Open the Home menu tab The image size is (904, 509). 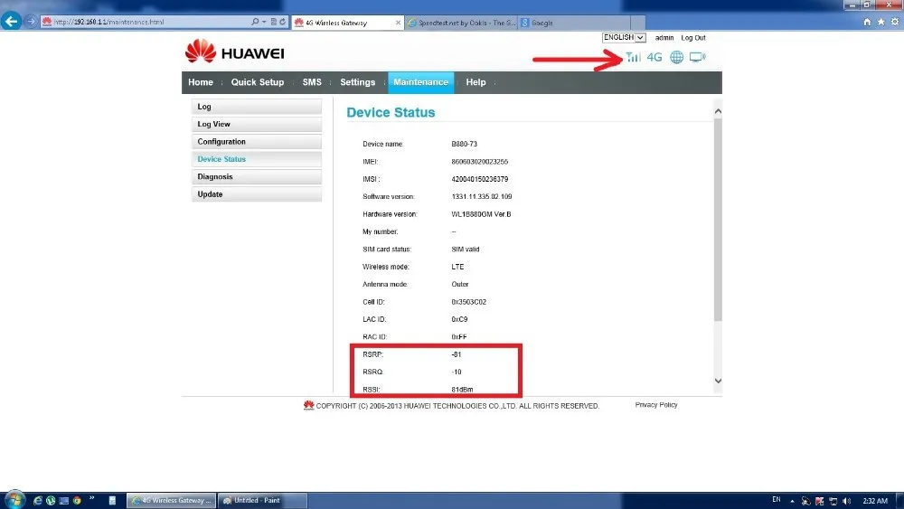pyautogui.click(x=201, y=82)
